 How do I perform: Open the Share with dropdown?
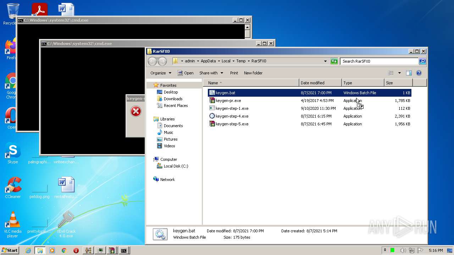[x=211, y=73]
